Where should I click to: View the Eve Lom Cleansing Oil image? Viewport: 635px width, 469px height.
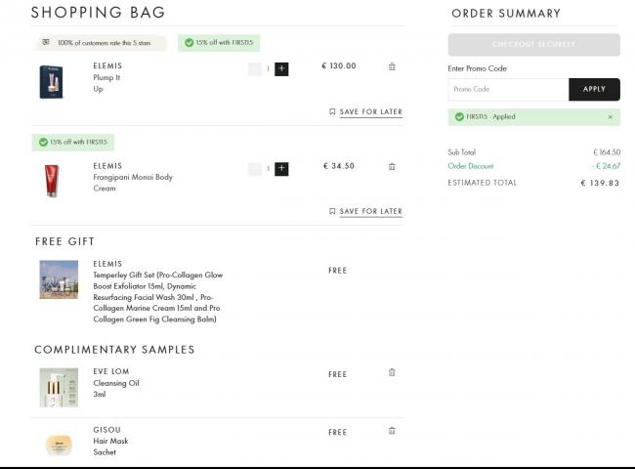[59, 387]
